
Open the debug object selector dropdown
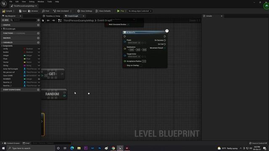pyautogui.click(x=140, y=11)
